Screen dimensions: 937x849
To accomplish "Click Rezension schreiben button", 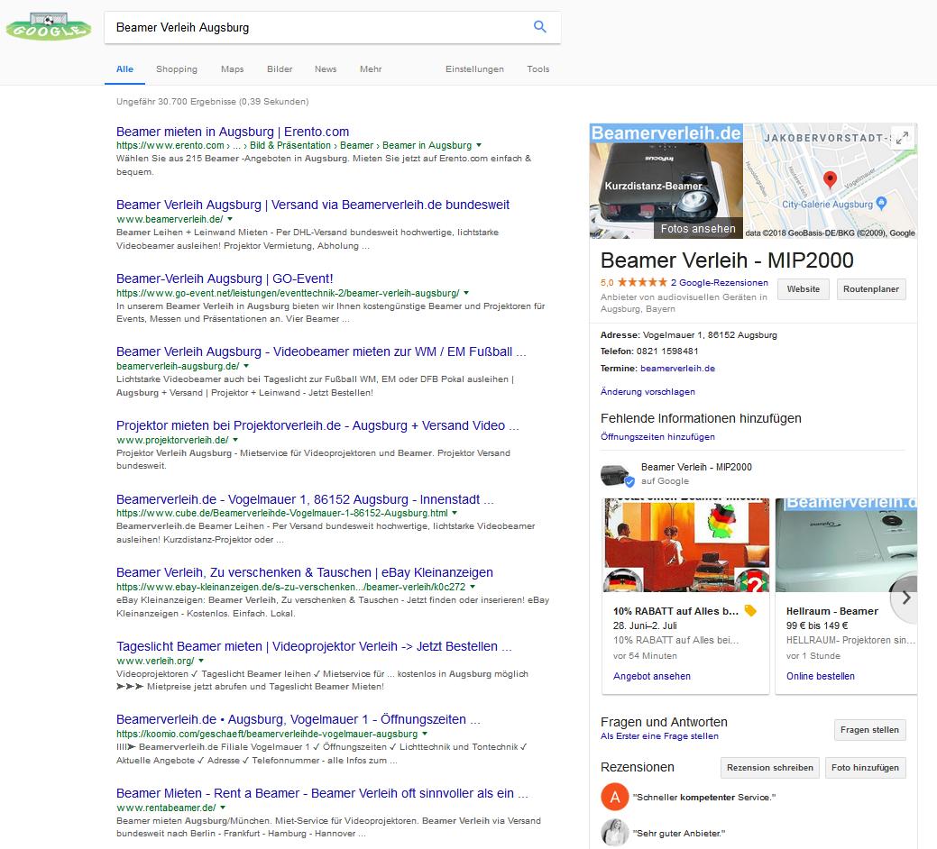I will point(769,768).
